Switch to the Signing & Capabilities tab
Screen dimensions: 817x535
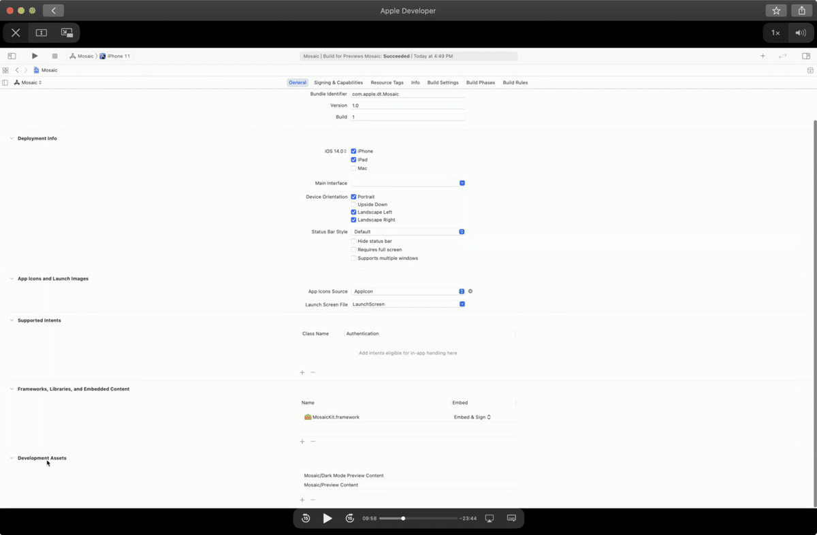pyautogui.click(x=338, y=82)
